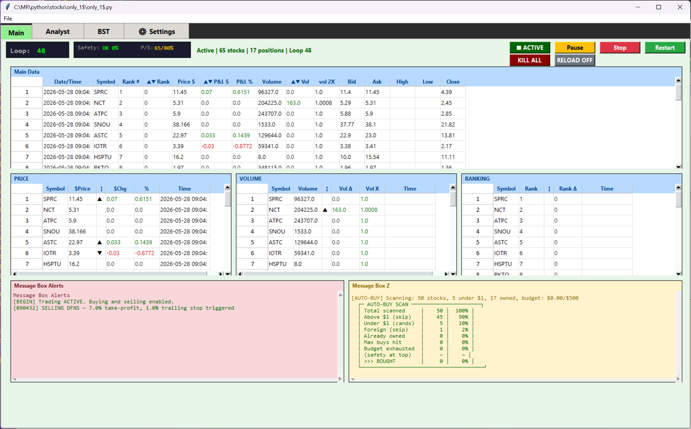Open the Settings tab

(x=157, y=32)
